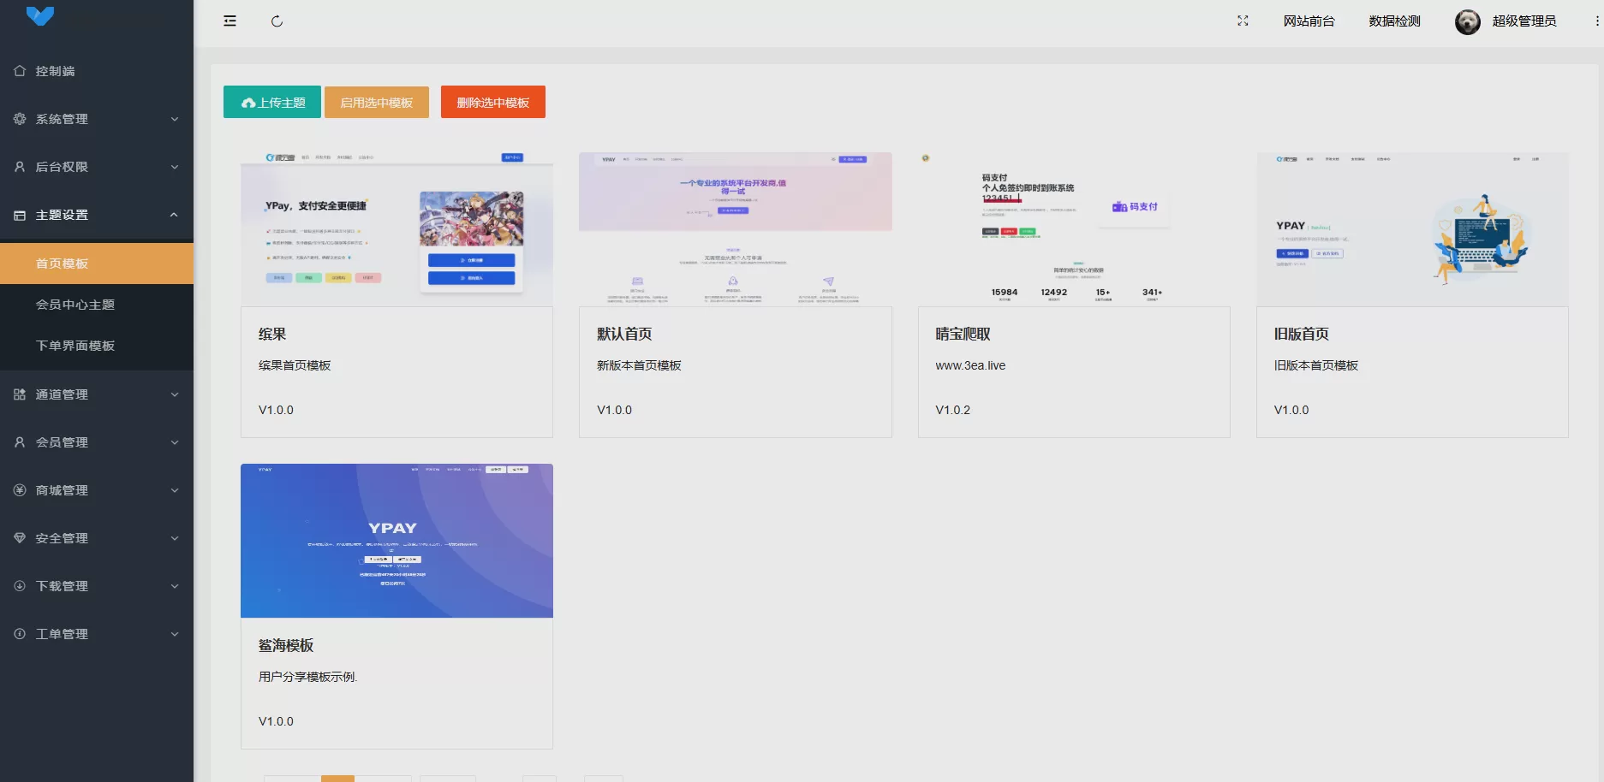Expand the 会员管理 chevron
Screen dimensions: 1604x782
coord(175,442)
